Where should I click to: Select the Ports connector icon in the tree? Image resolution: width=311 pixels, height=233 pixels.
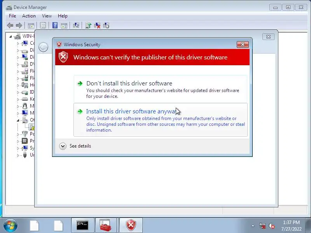click(25, 134)
